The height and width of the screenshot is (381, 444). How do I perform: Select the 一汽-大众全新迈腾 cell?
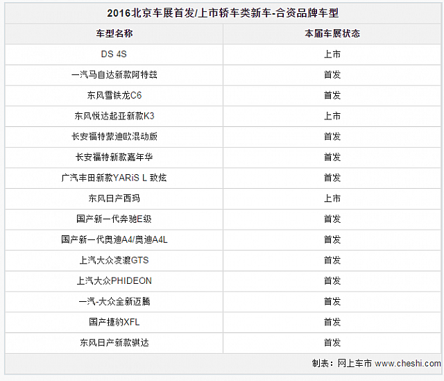[114, 301]
